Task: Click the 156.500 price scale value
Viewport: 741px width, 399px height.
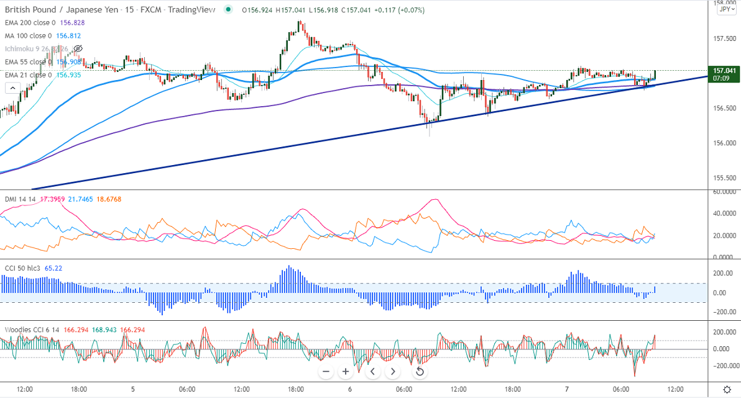Action: pos(724,109)
